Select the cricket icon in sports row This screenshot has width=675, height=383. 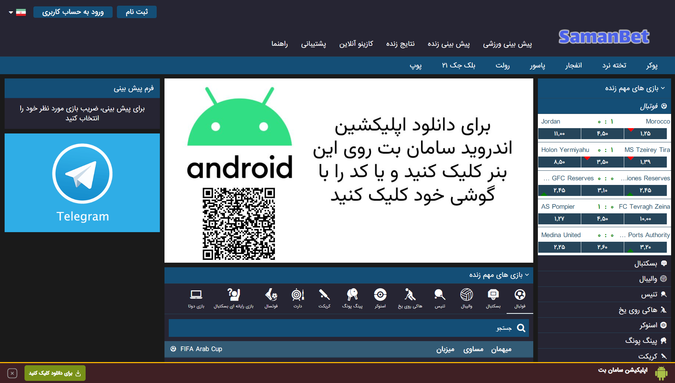coord(324,295)
